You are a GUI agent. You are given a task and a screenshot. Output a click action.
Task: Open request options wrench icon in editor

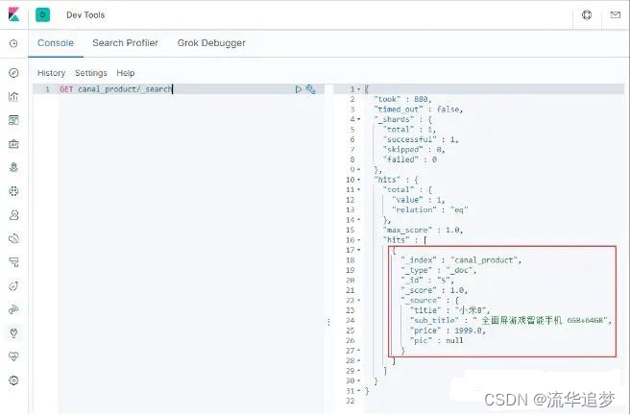click(310, 89)
